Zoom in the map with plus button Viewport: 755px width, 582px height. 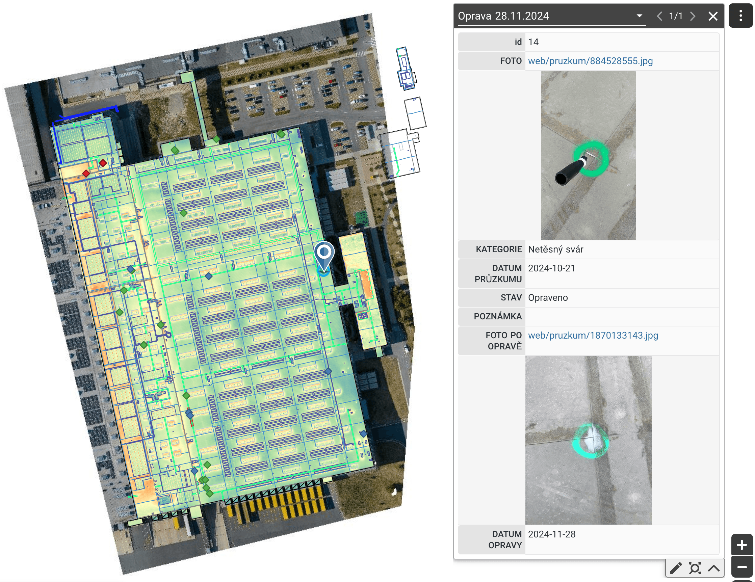[741, 545]
